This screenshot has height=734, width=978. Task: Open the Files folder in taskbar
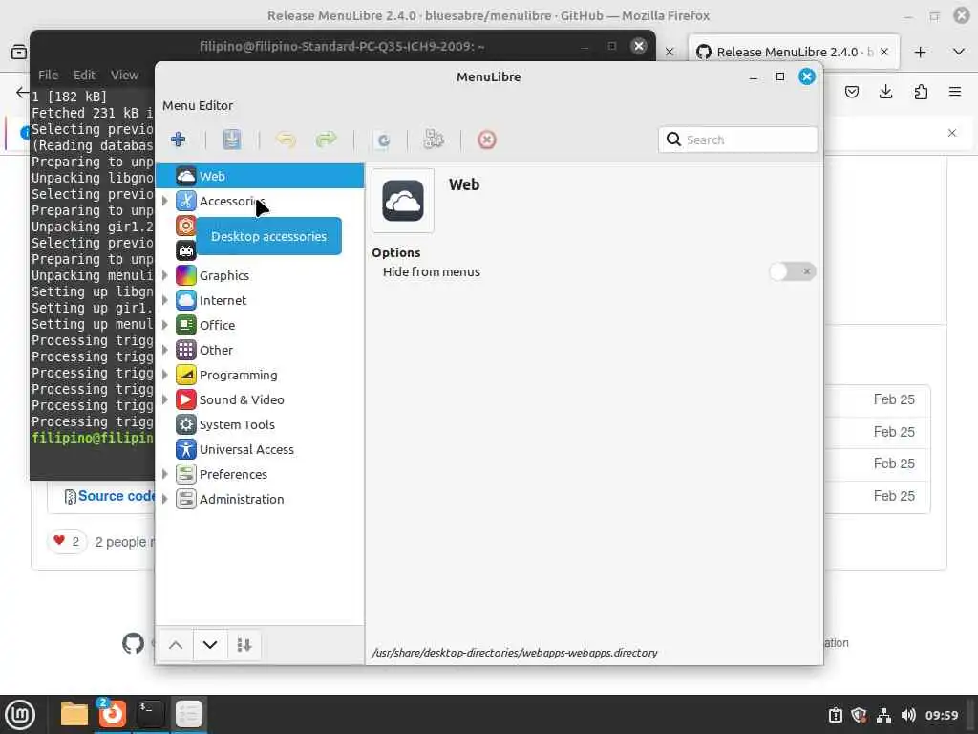(74, 714)
